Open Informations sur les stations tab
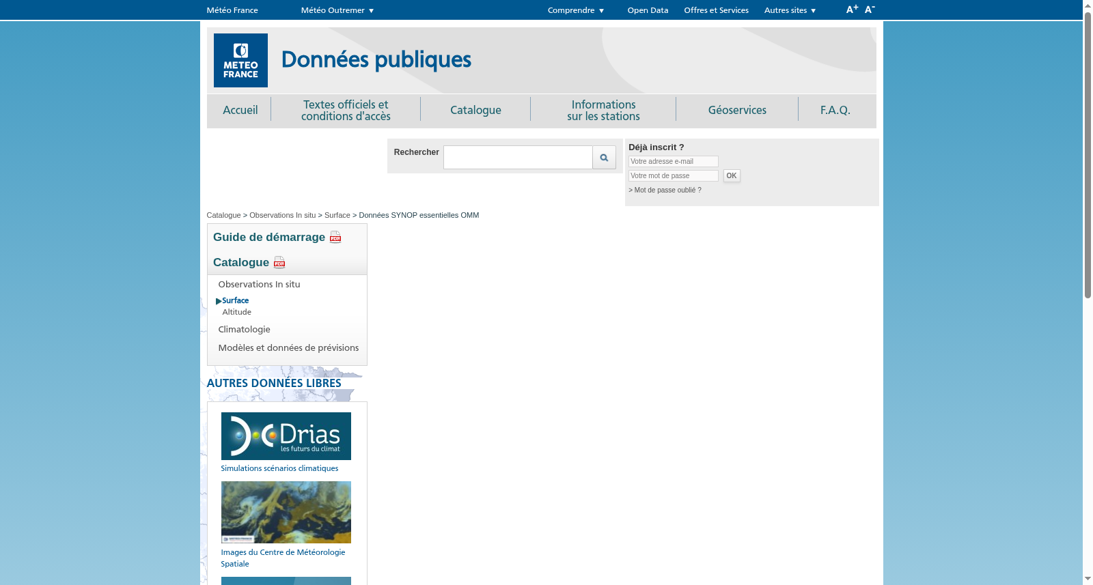The height and width of the screenshot is (585, 1093). tap(603, 110)
